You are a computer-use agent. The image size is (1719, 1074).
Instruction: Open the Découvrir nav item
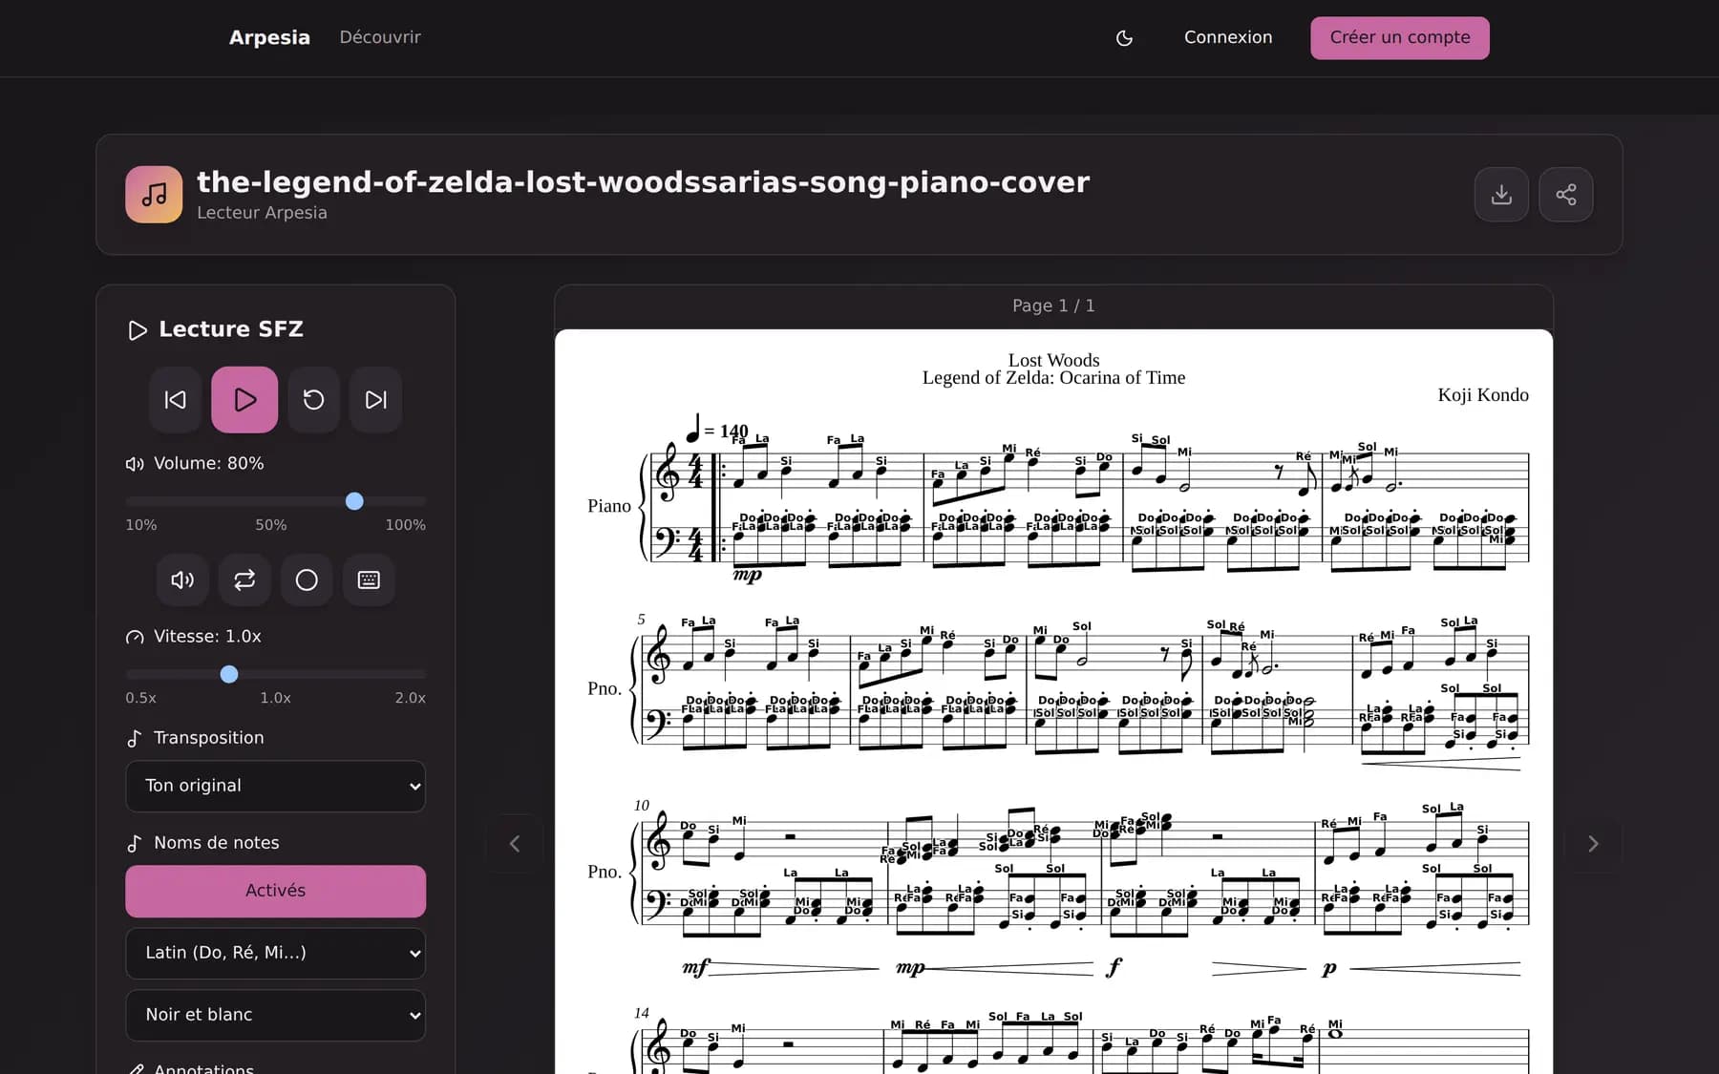[x=380, y=37]
